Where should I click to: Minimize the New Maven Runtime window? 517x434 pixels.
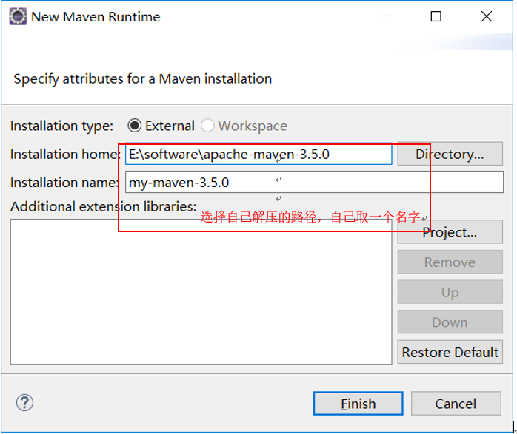(386, 16)
